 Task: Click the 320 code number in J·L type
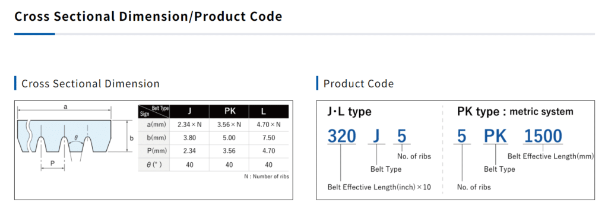coord(342,135)
